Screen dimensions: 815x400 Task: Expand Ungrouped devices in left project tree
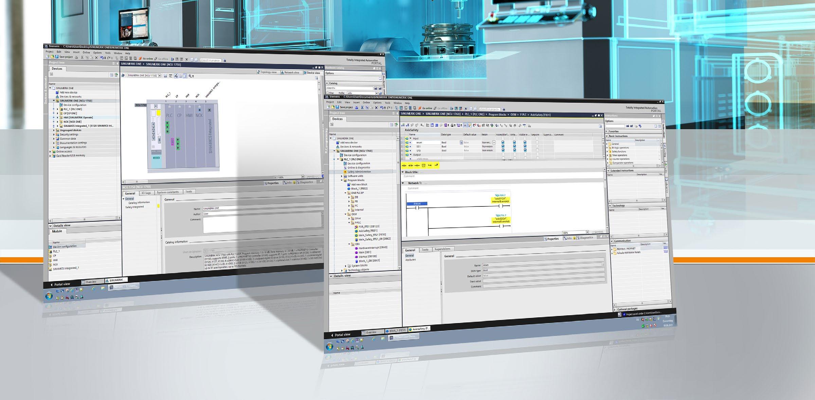tap(54, 130)
